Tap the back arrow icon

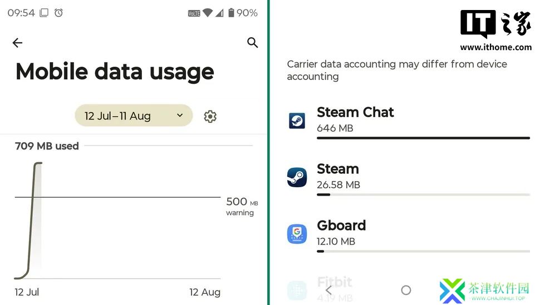(x=17, y=43)
